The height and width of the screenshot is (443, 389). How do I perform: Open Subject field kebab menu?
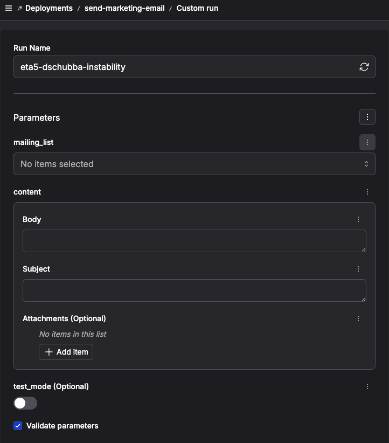point(358,269)
